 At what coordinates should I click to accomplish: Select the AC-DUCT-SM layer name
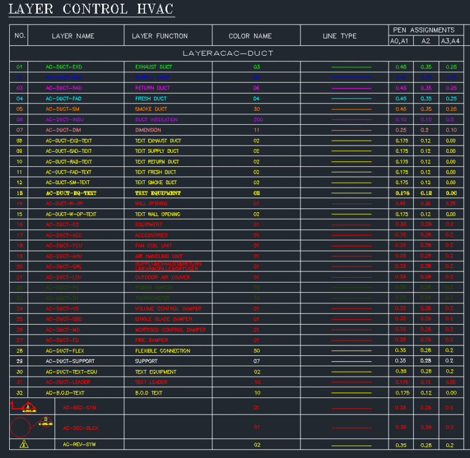pyautogui.click(x=62, y=109)
